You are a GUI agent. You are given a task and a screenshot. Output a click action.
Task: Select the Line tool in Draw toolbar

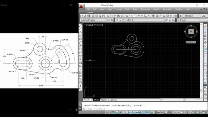[x=80, y=25]
